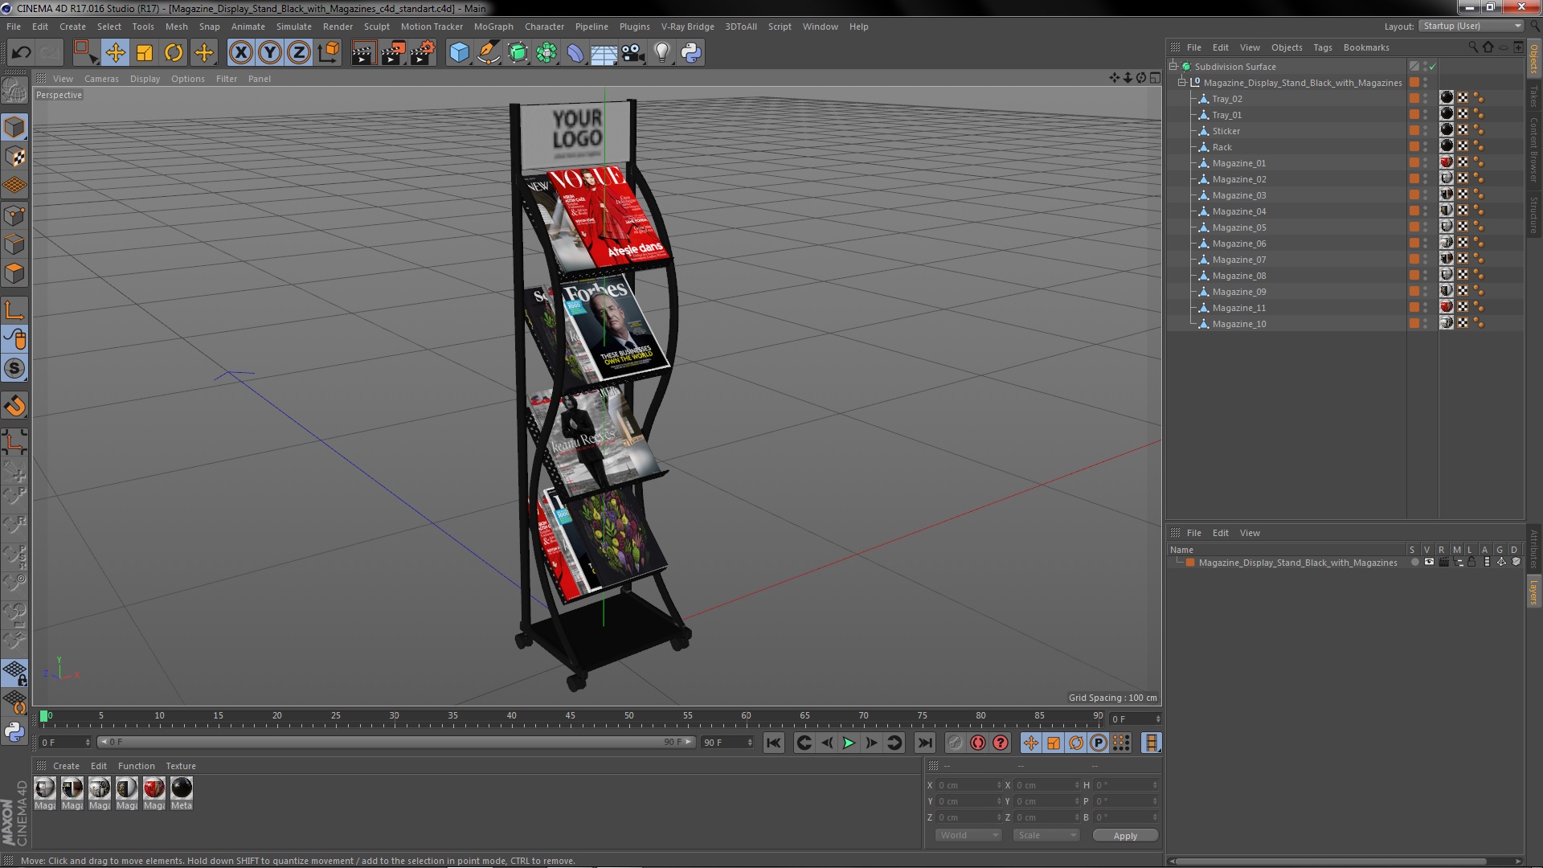
Task: Switch to Texture mode
Action: 14,157
